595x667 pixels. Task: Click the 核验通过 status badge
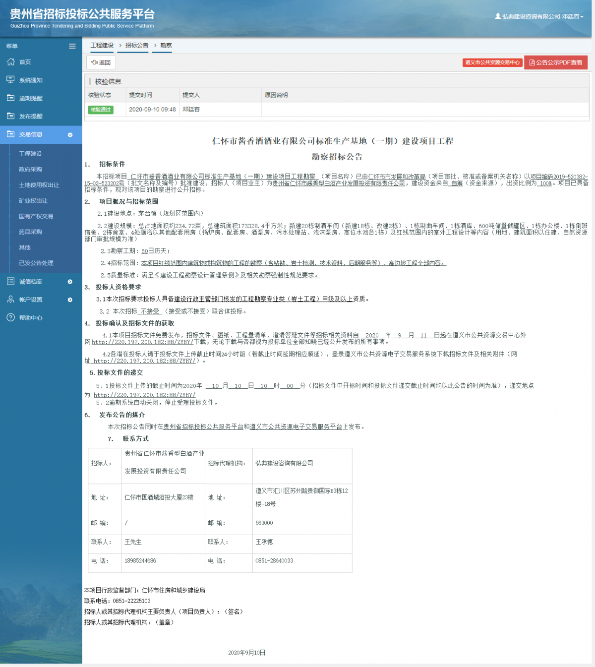tap(101, 110)
